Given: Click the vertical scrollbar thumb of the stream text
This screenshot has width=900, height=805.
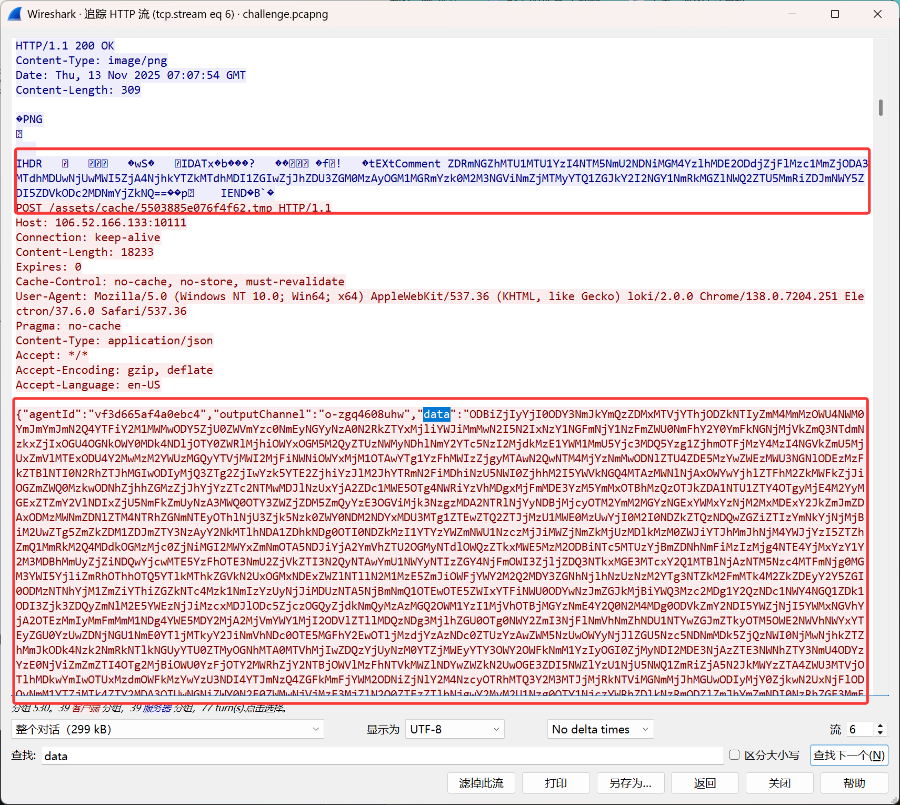Looking at the screenshot, I should (881, 107).
